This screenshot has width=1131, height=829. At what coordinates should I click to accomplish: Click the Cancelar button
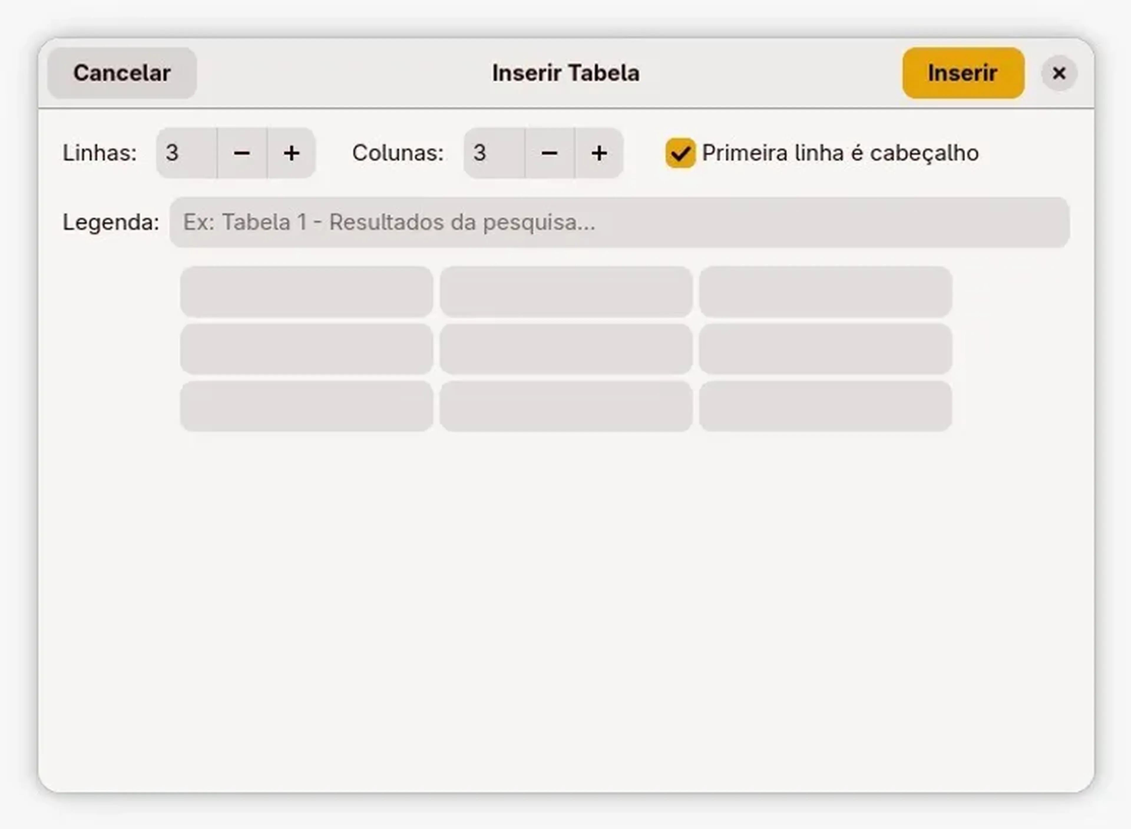pyautogui.click(x=122, y=73)
